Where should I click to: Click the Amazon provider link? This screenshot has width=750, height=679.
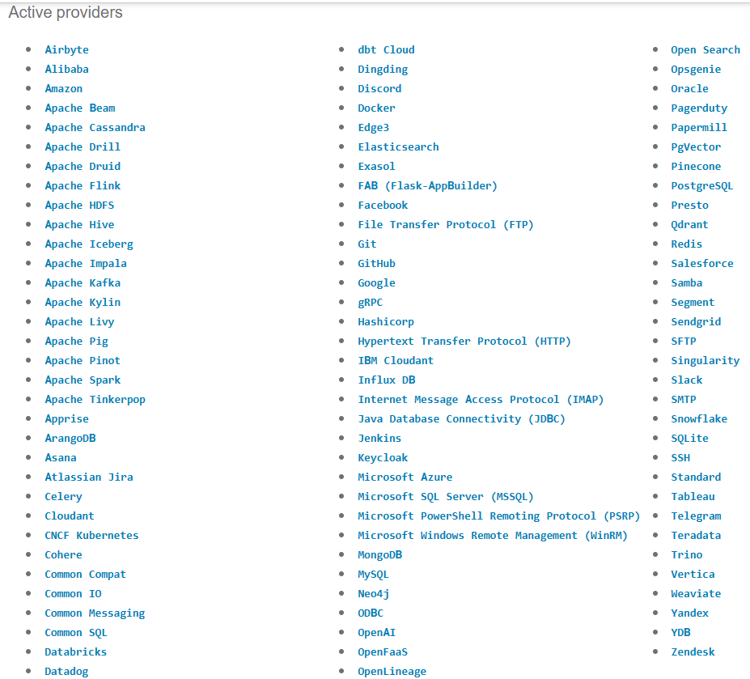click(63, 88)
